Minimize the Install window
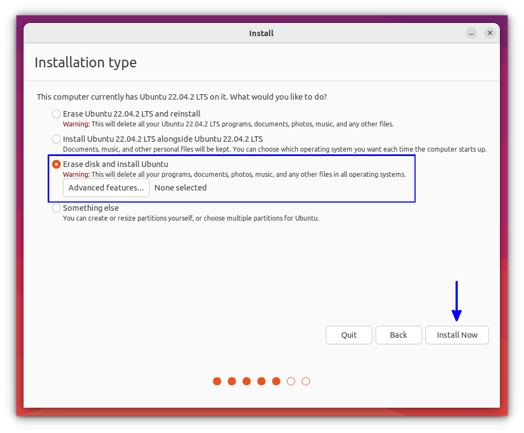Viewport: 524px width, 433px height. pyautogui.click(x=471, y=33)
